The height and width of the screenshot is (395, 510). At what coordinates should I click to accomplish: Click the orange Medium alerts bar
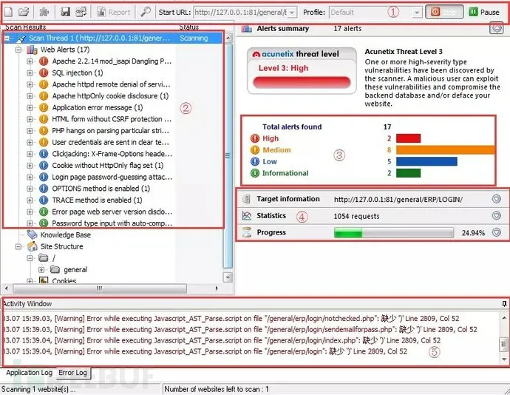pos(445,150)
